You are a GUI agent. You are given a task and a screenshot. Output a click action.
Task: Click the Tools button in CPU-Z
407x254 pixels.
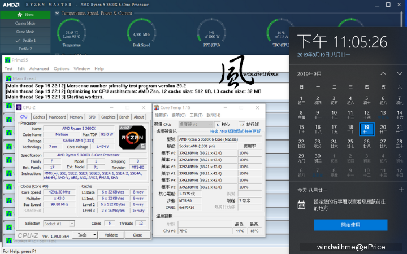82,235
